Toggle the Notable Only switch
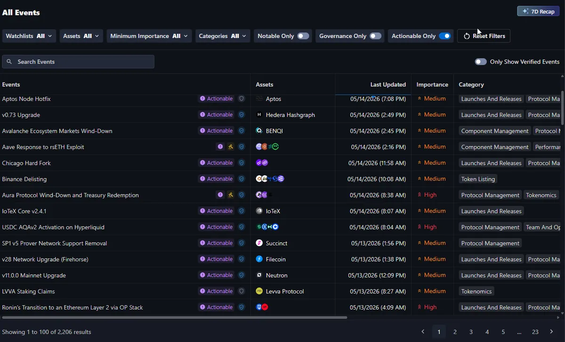 (303, 36)
